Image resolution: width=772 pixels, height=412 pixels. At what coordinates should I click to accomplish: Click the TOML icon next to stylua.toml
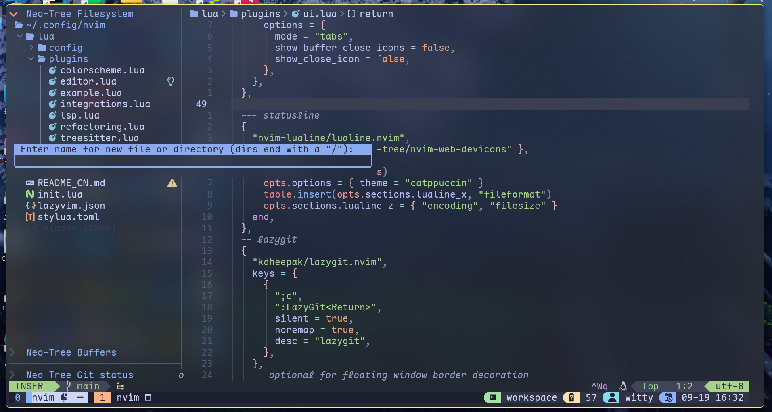pyautogui.click(x=30, y=217)
